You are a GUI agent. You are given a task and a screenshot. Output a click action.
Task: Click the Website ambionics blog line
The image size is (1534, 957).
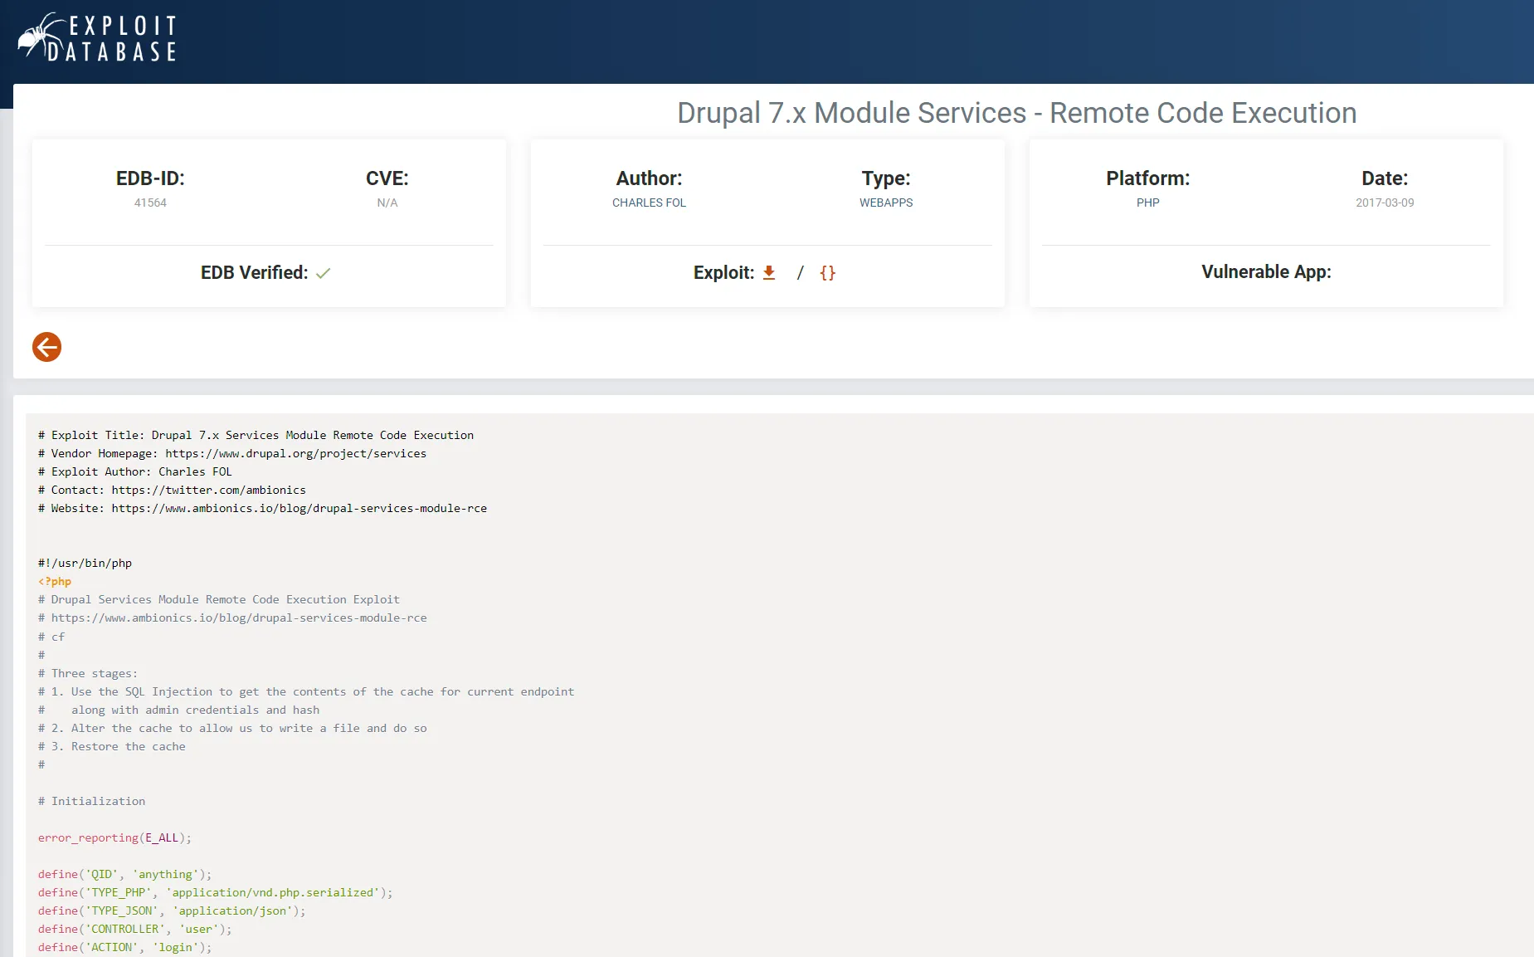tap(262, 508)
